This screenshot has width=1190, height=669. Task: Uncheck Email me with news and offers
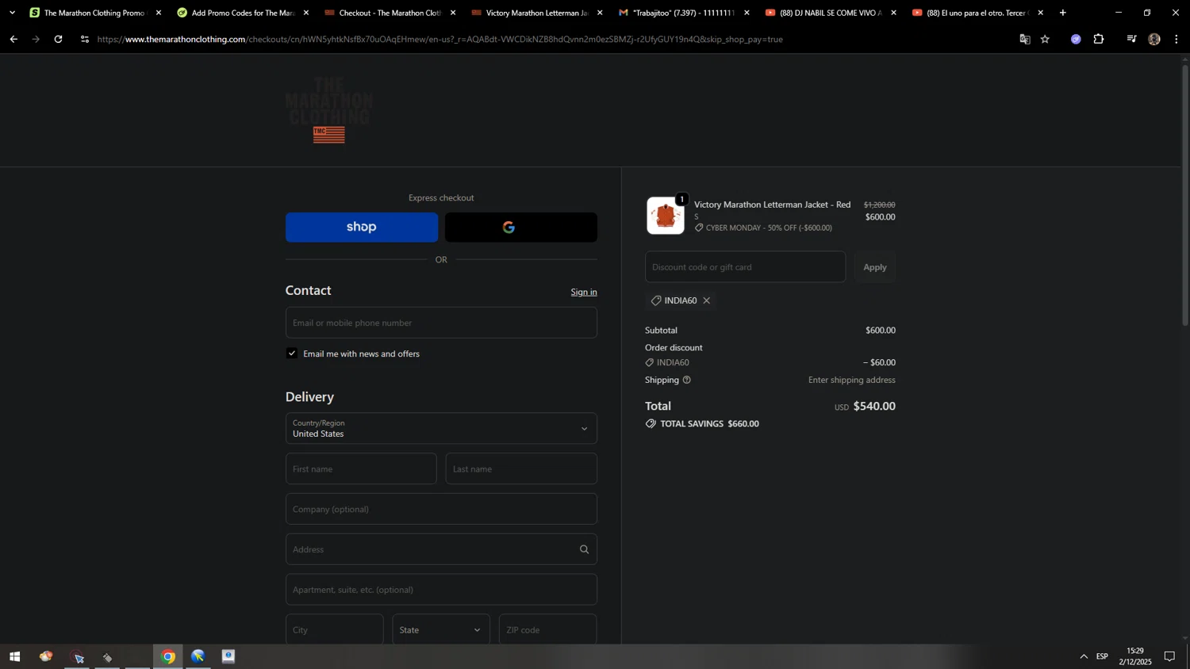(292, 354)
